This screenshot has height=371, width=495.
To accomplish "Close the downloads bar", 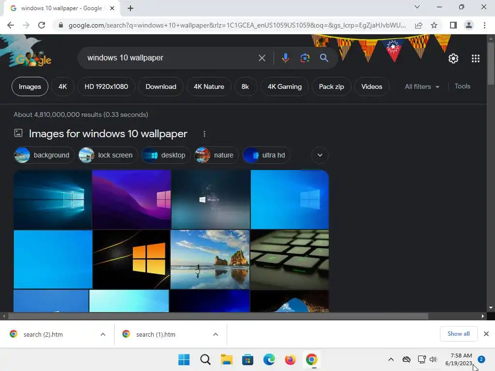I will pyautogui.click(x=486, y=334).
